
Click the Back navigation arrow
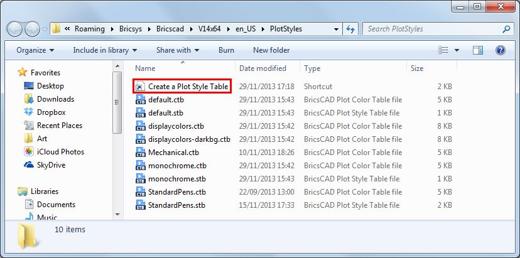(x=14, y=29)
